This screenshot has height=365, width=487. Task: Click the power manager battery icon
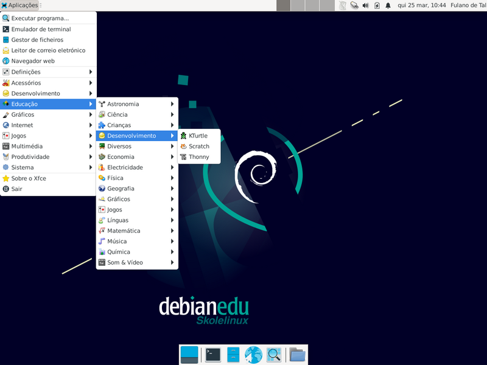point(377,5)
